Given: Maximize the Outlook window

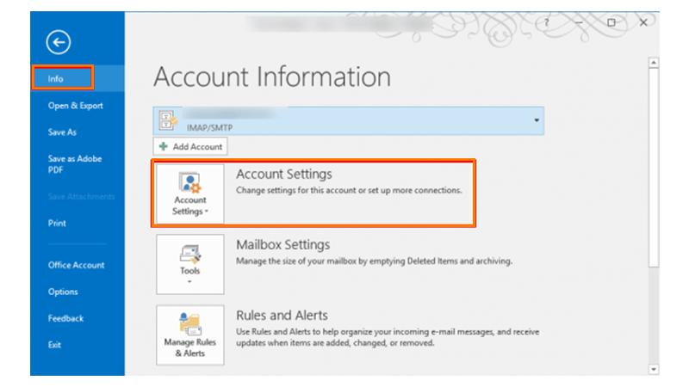Looking at the screenshot, I should point(611,22).
